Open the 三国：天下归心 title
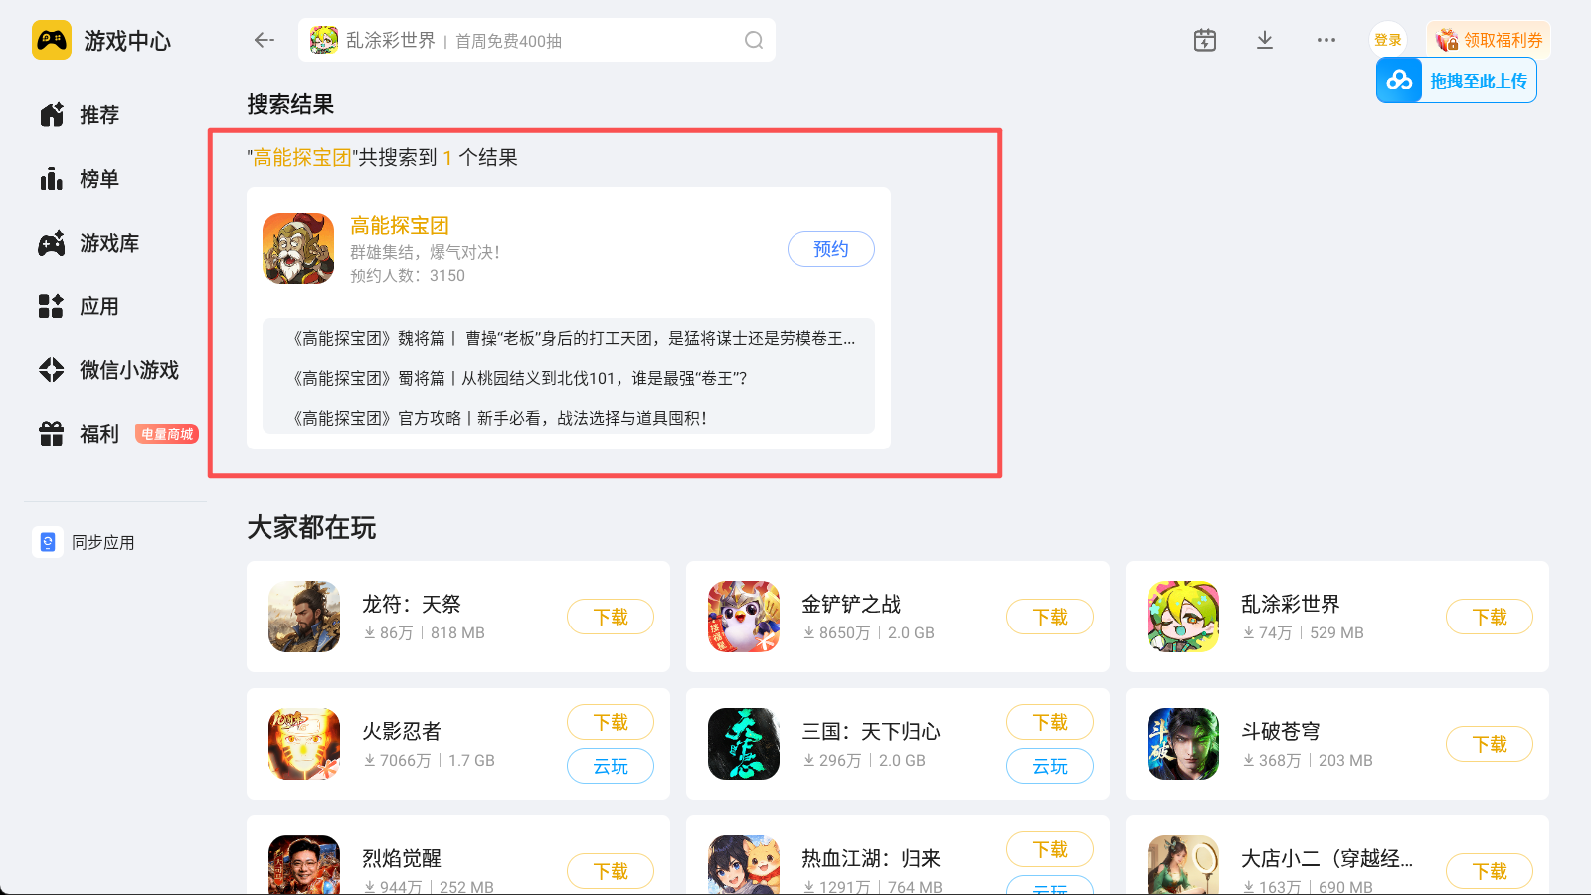 871,731
